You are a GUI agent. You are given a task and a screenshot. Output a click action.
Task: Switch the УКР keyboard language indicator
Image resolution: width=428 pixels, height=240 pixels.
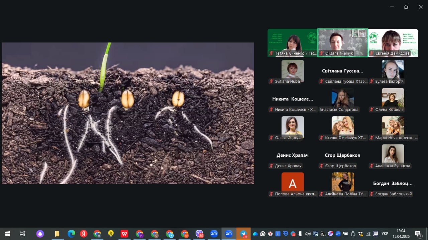tap(385, 234)
